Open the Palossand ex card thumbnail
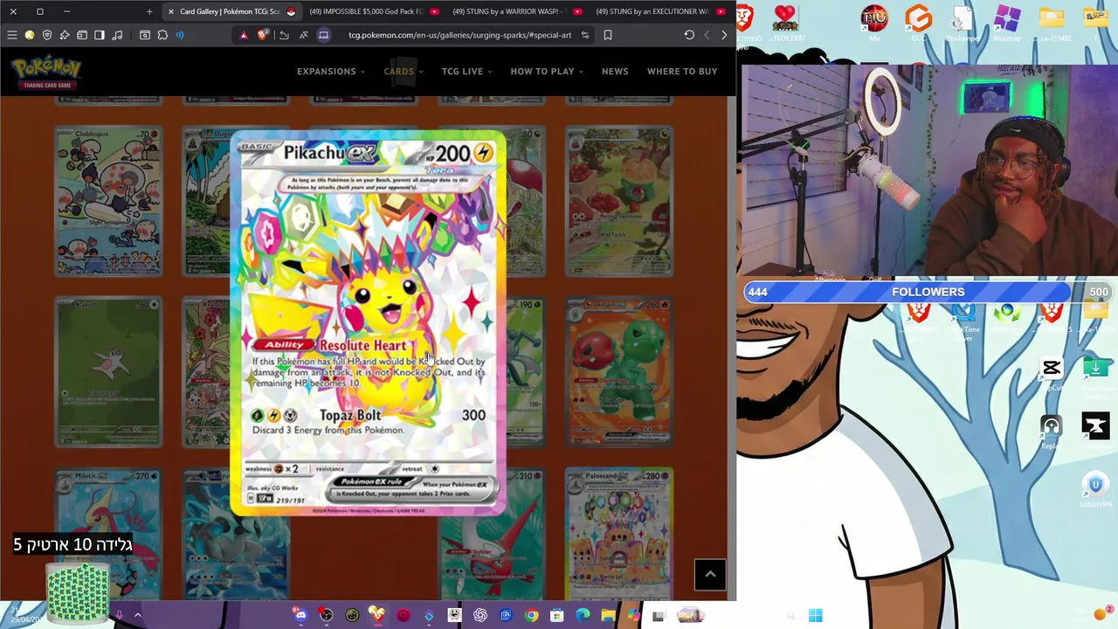The width and height of the screenshot is (1118, 629). [x=619, y=534]
